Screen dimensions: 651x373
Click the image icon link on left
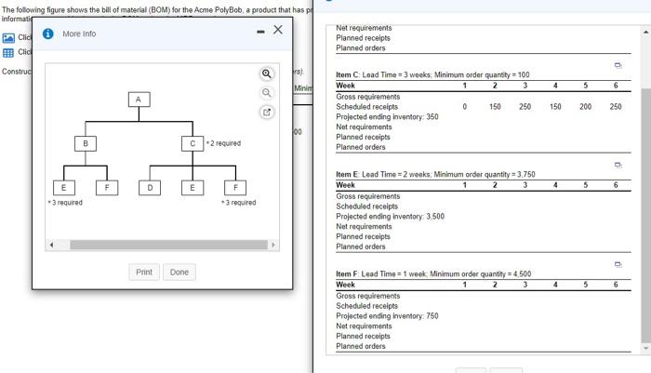8,38
